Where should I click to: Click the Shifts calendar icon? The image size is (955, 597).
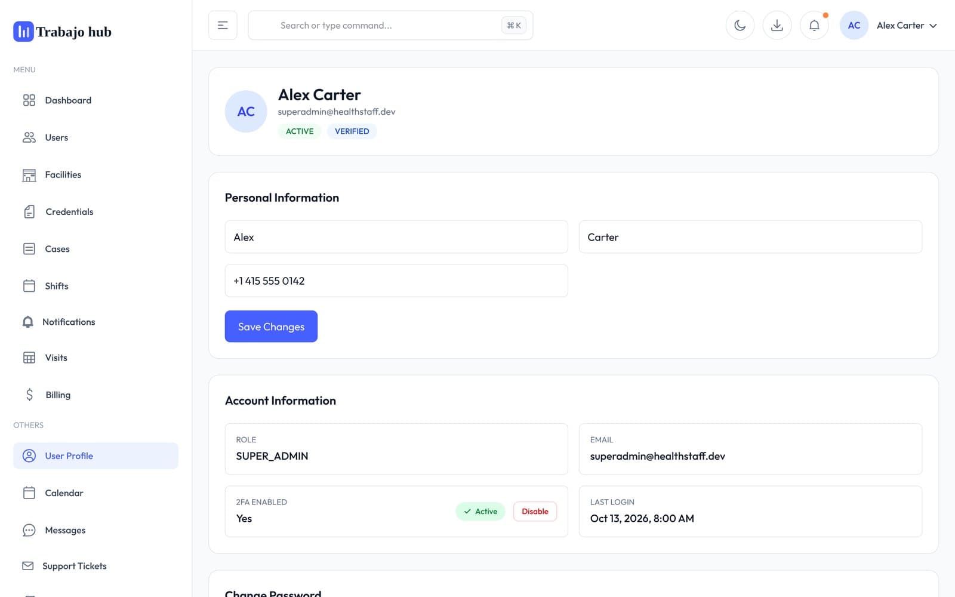click(29, 286)
